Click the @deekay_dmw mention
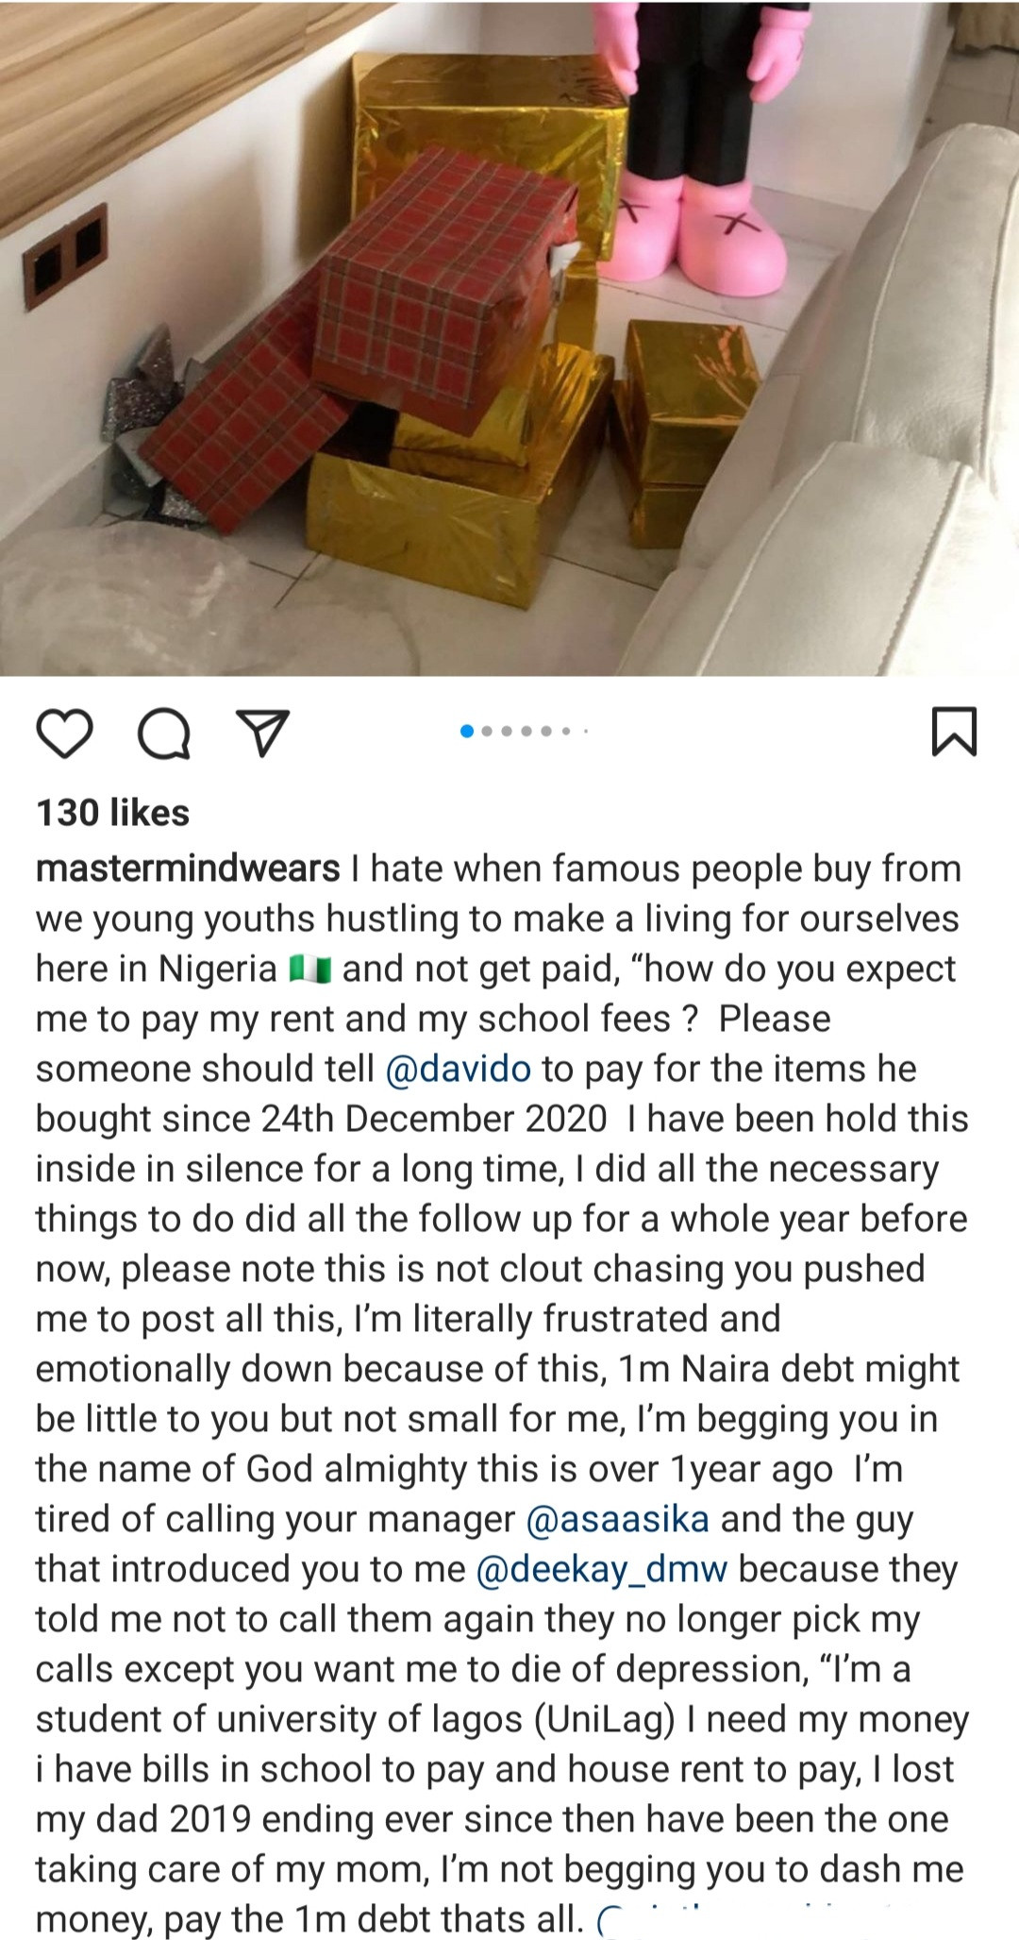Screen dimensions: 1019x1940 pyautogui.click(x=602, y=1569)
